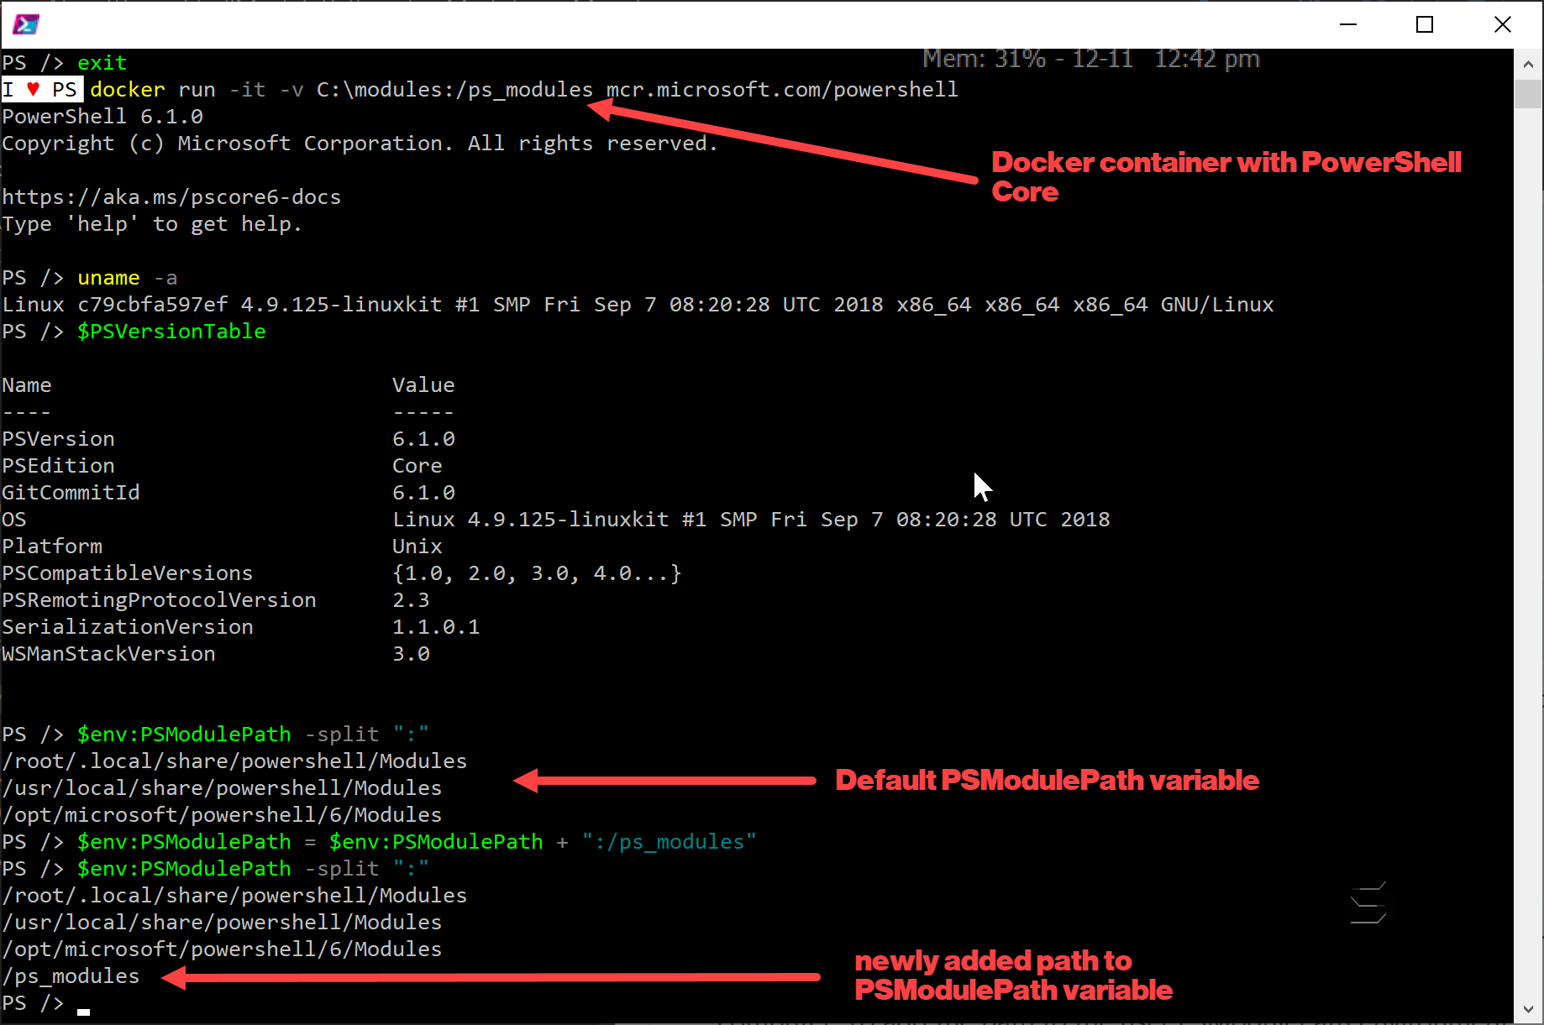
Task: Click the PowerShell icon in the title bar
Action: [x=25, y=24]
